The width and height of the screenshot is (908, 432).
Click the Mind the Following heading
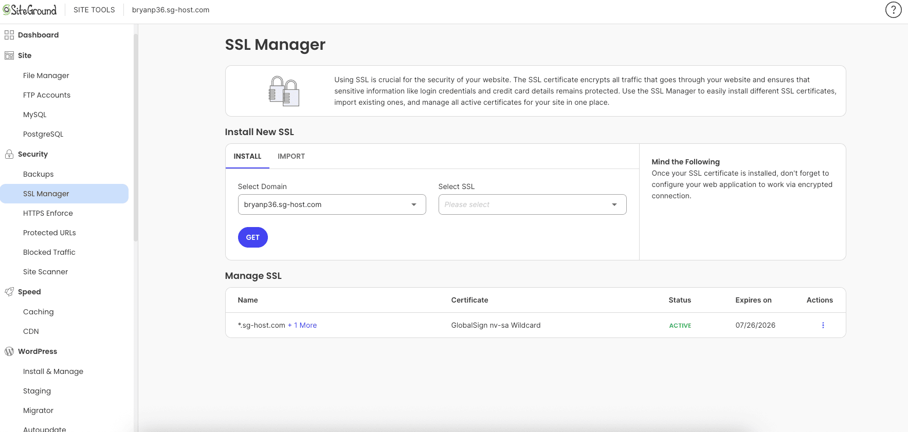click(x=685, y=162)
